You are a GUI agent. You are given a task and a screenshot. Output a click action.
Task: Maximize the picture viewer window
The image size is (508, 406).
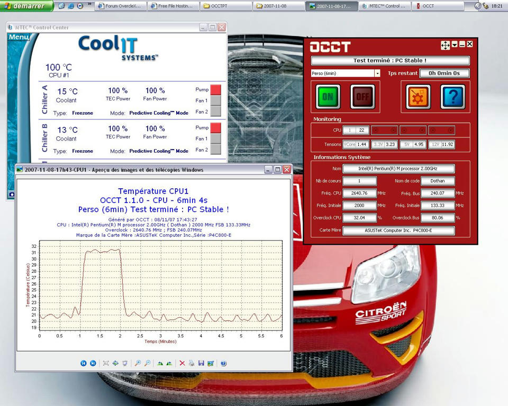[x=277, y=170]
